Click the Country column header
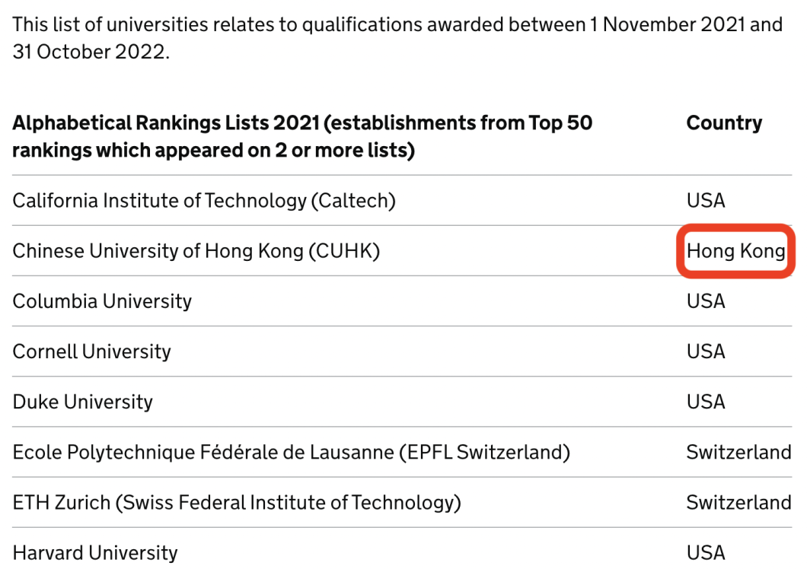The height and width of the screenshot is (569, 807). click(724, 123)
